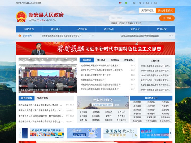
Task: Open news 庞树轩带队开展巡林并调研文旅产业发展工作
Action: (101, 66)
